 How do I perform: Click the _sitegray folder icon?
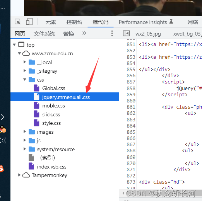[x=32, y=71]
